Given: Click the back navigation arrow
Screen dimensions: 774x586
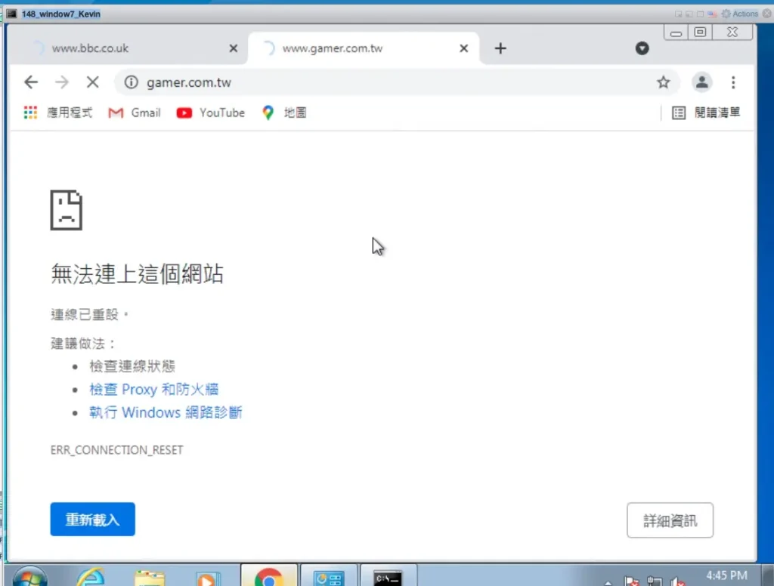Looking at the screenshot, I should [x=31, y=82].
